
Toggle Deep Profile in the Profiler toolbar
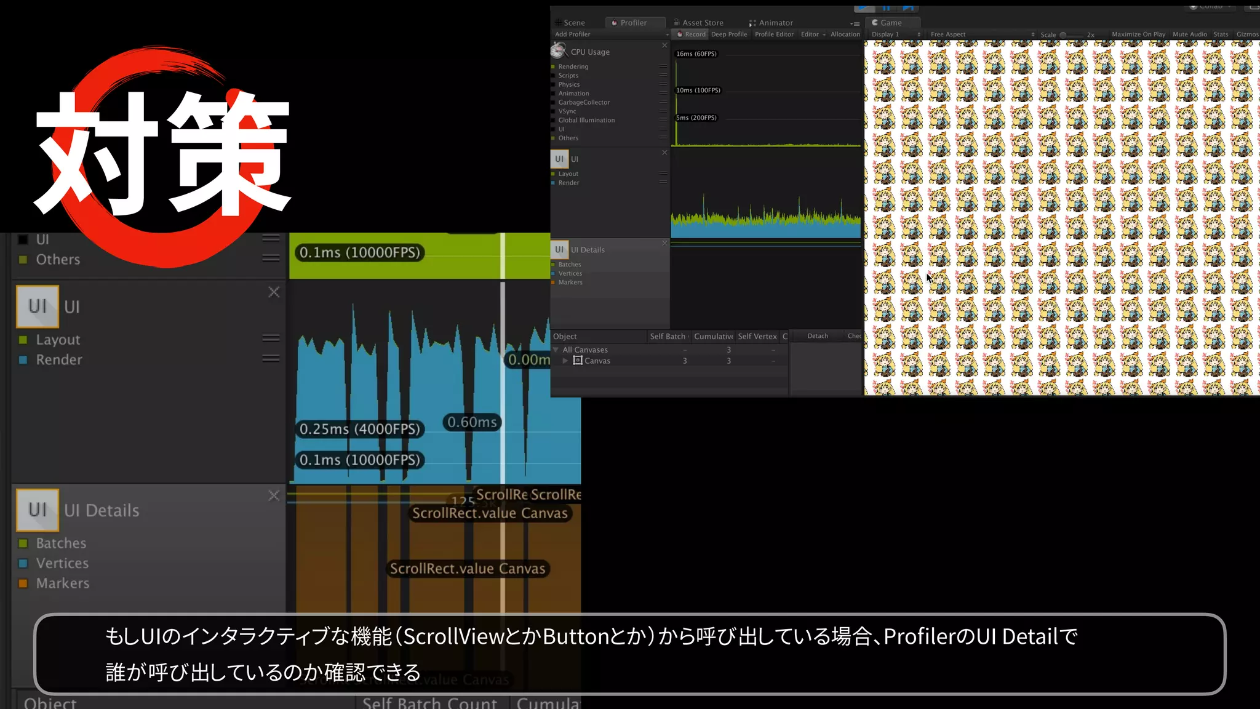[x=729, y=34]
